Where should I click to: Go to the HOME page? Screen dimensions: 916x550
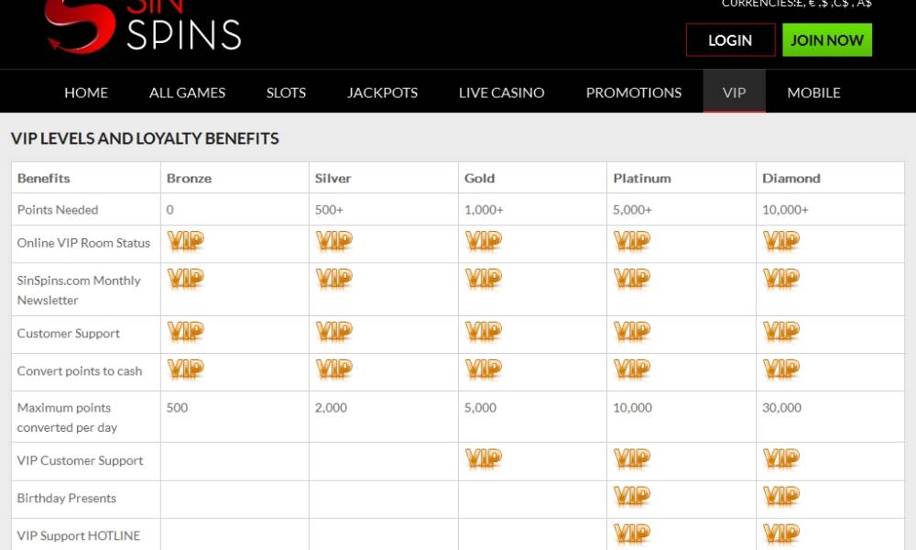pos(86,93)
